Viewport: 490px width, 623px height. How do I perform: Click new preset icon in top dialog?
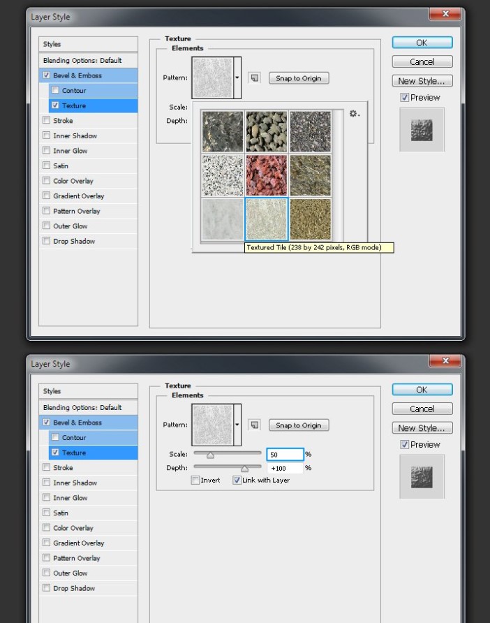click(255, 78)
